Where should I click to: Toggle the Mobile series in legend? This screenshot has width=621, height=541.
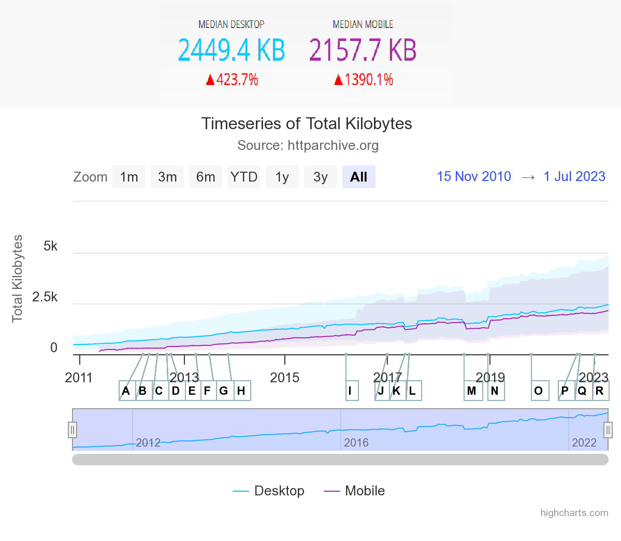click(355, 491)
